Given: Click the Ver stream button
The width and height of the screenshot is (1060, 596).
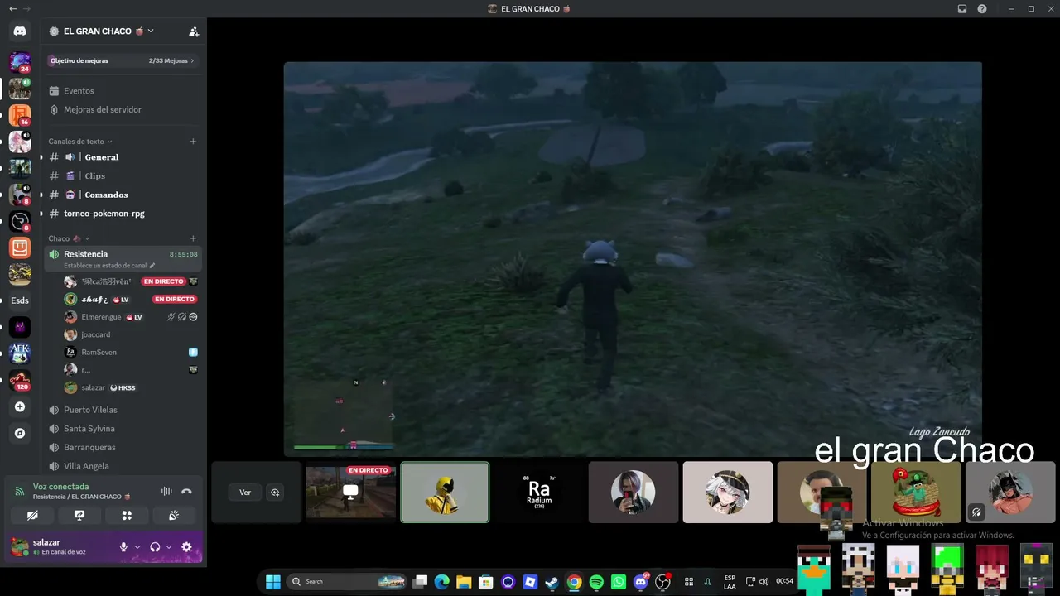Looking at the screenshot, I should point(245,493).
